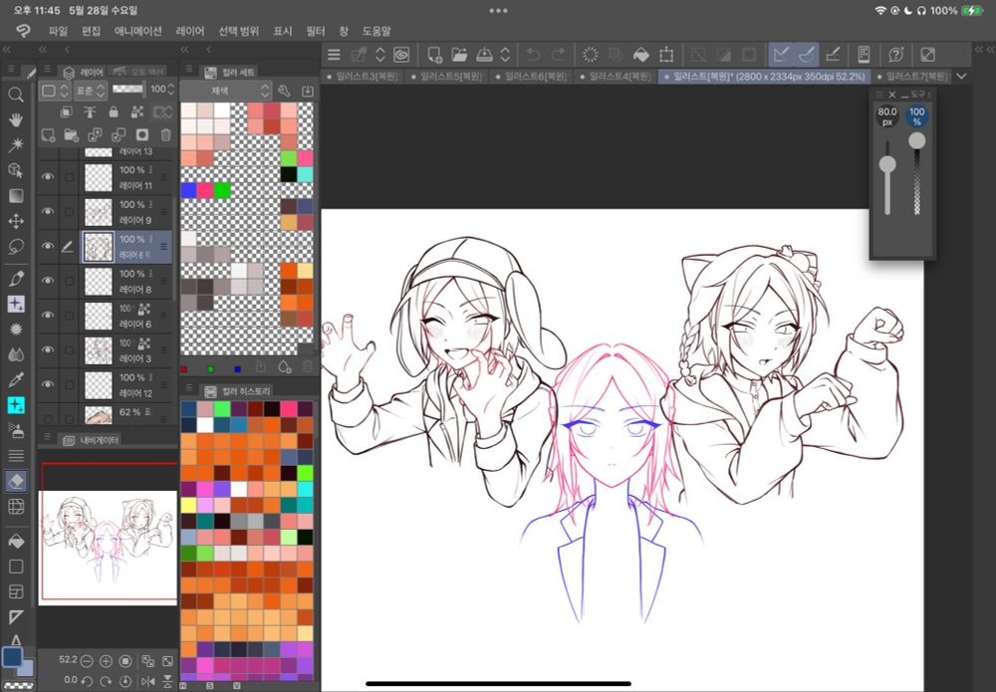The image size is (996, 692).
Task: Open the 필터 menu
Action: [315, 31]
